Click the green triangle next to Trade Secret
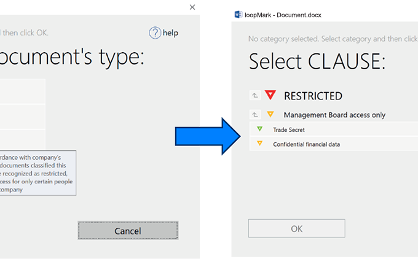This screenshot has height=259, width=418. pyautogui.click(x=259, y=129)
